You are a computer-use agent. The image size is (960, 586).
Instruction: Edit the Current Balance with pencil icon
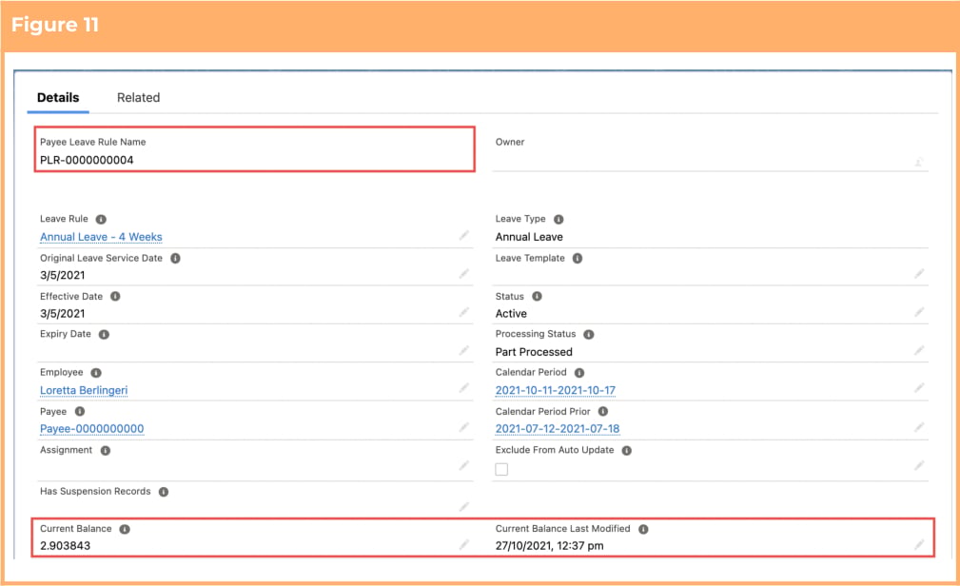(464, 544)
